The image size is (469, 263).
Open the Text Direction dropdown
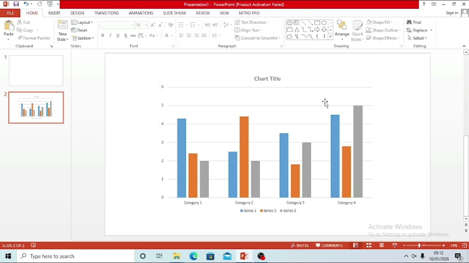click(x=251, y=22)
